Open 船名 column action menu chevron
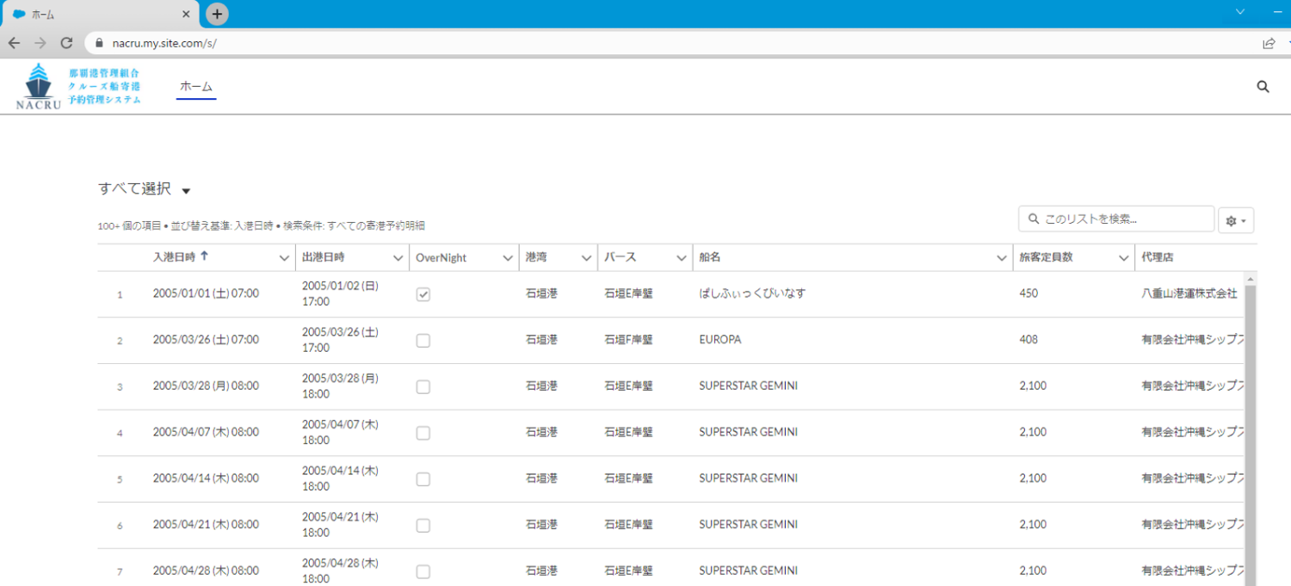The width and height of the screenshot is (1291, 586). pyautogui.click(x=1002, y=257)
